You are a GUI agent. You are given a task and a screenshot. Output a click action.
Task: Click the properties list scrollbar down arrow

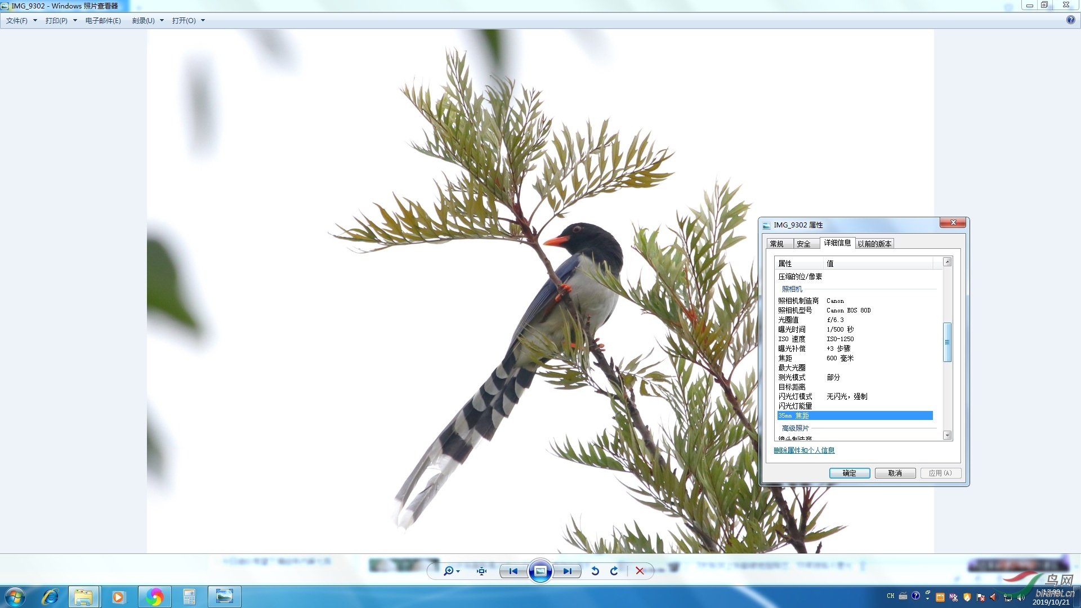(947, 435)
